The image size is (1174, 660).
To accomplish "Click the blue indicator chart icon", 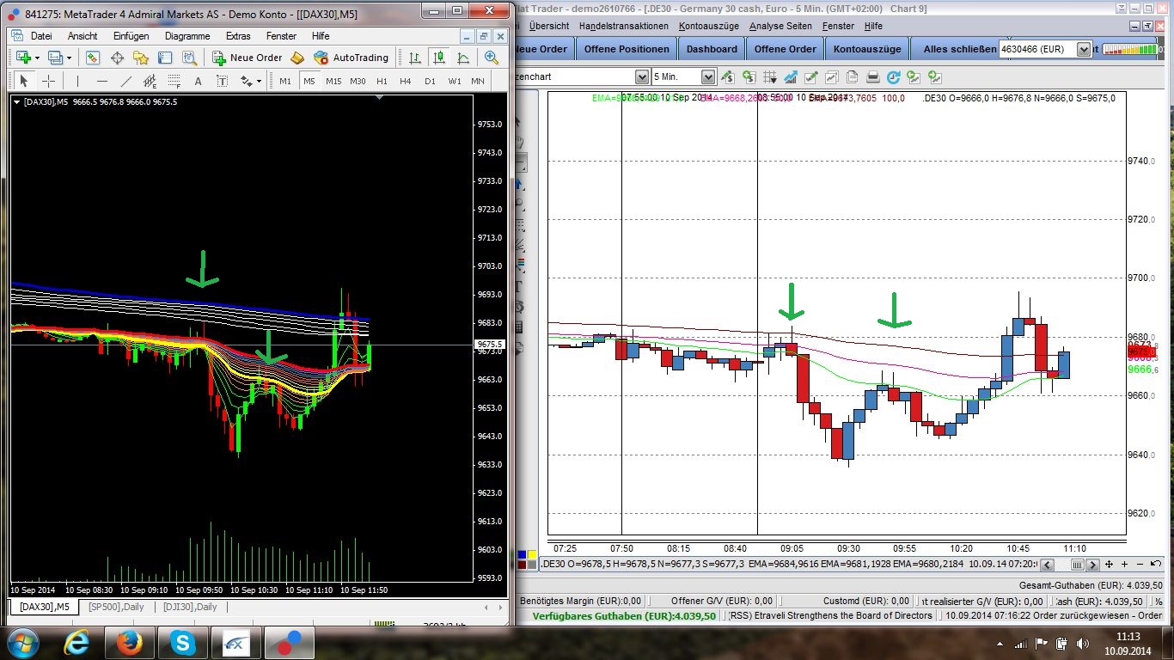I will [x=790, y=76].
